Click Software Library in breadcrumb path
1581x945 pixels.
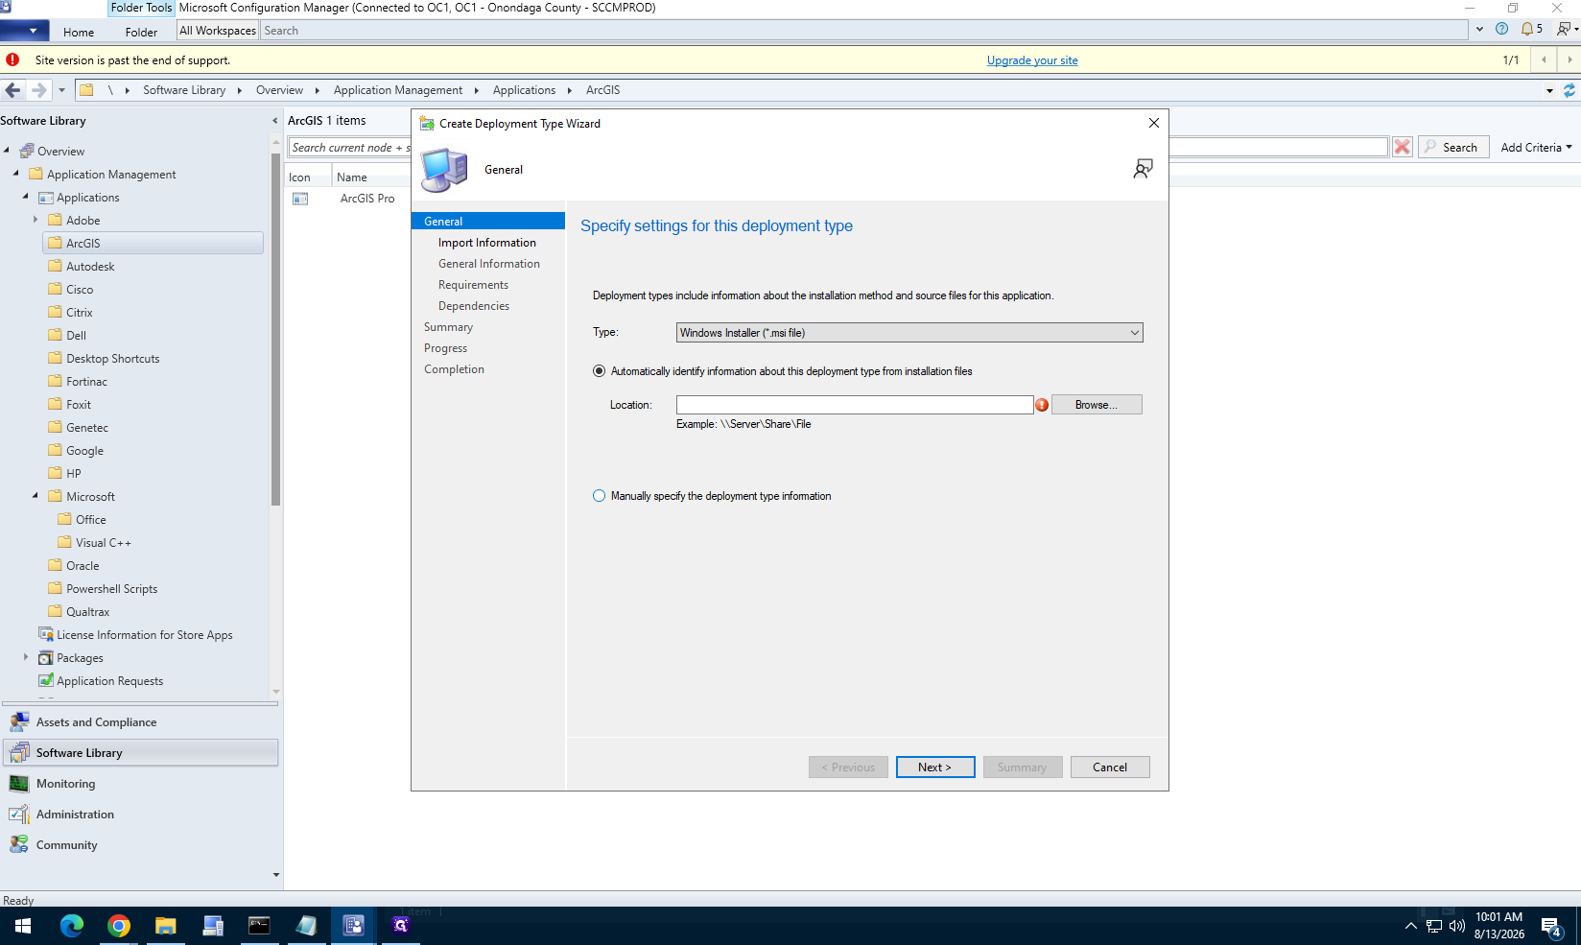coord(184,90)
